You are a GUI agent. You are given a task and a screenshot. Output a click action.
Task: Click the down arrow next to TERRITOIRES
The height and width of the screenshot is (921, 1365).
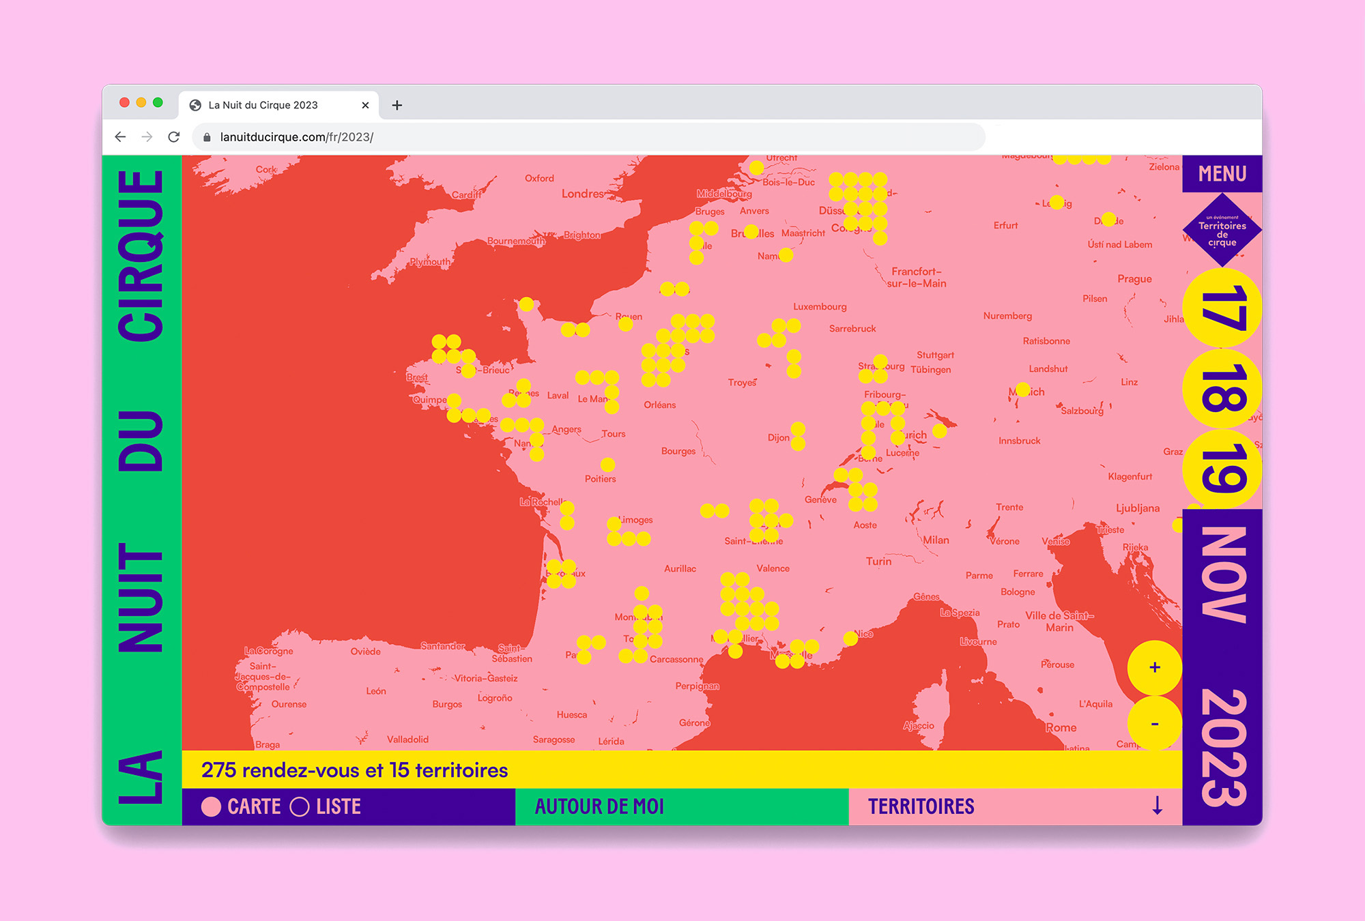(x=1158, y=806)
